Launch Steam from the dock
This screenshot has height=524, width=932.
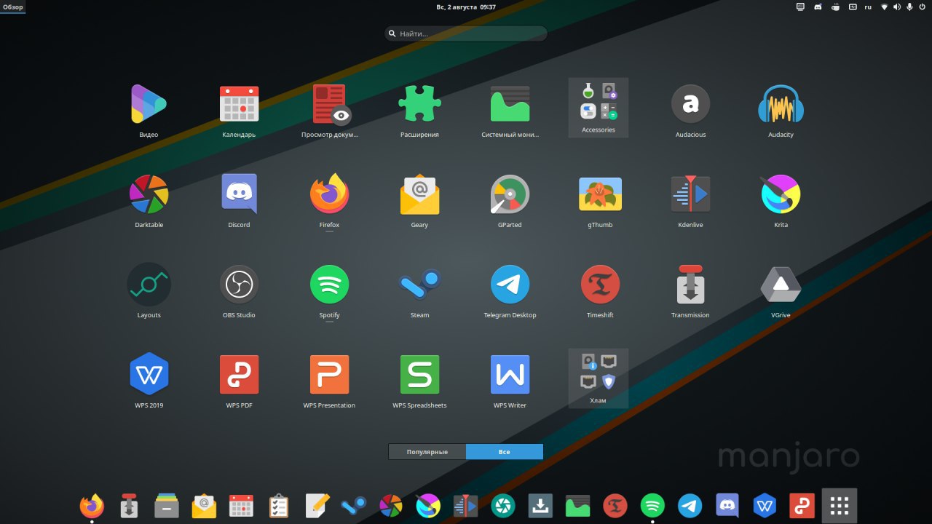click(353, 505)
